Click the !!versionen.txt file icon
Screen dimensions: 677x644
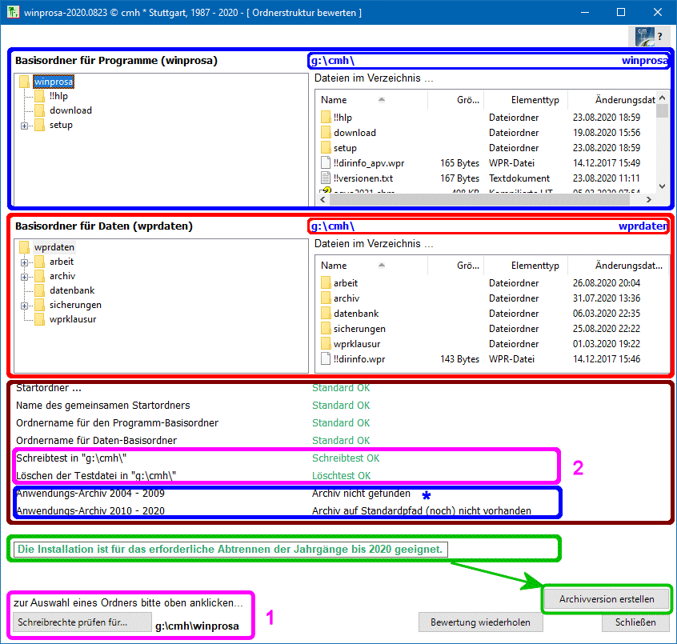click(x=326, y=178)
